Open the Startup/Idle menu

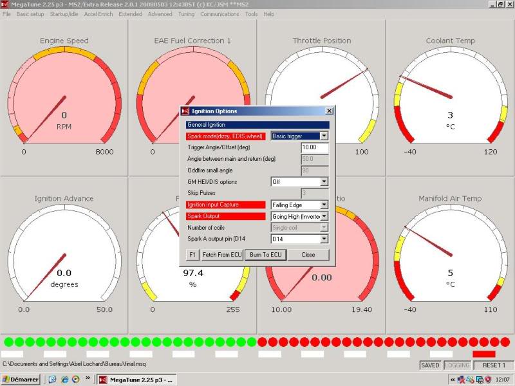point(64,14)
